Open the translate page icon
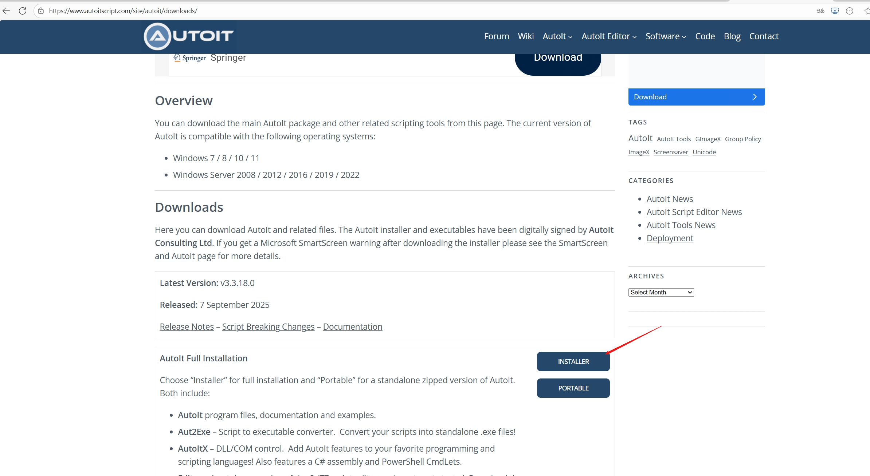Viewport: 870px width, 476px height. [x=820, y=11]
